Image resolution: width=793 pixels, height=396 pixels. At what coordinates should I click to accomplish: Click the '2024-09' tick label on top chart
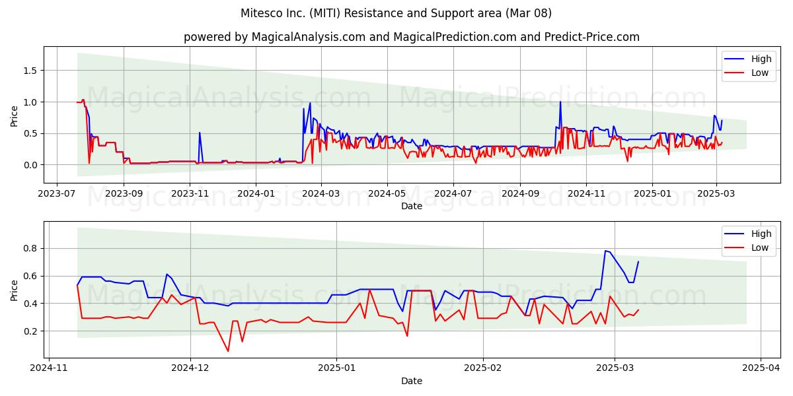point(520,193)
